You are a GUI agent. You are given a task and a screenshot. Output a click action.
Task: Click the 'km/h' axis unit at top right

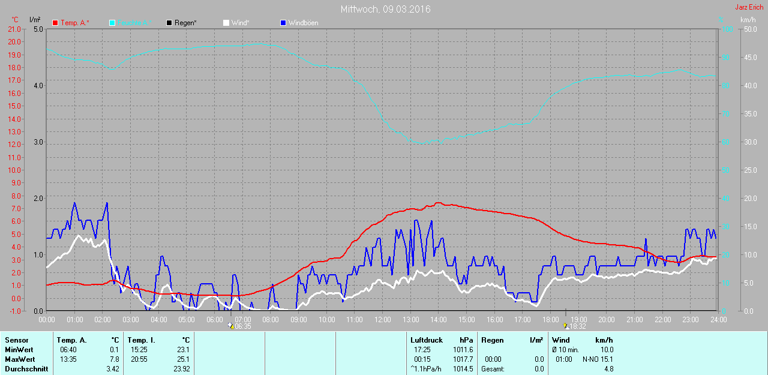click(748, 20)
